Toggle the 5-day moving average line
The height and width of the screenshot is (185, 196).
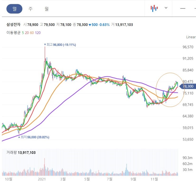(23, 33)
